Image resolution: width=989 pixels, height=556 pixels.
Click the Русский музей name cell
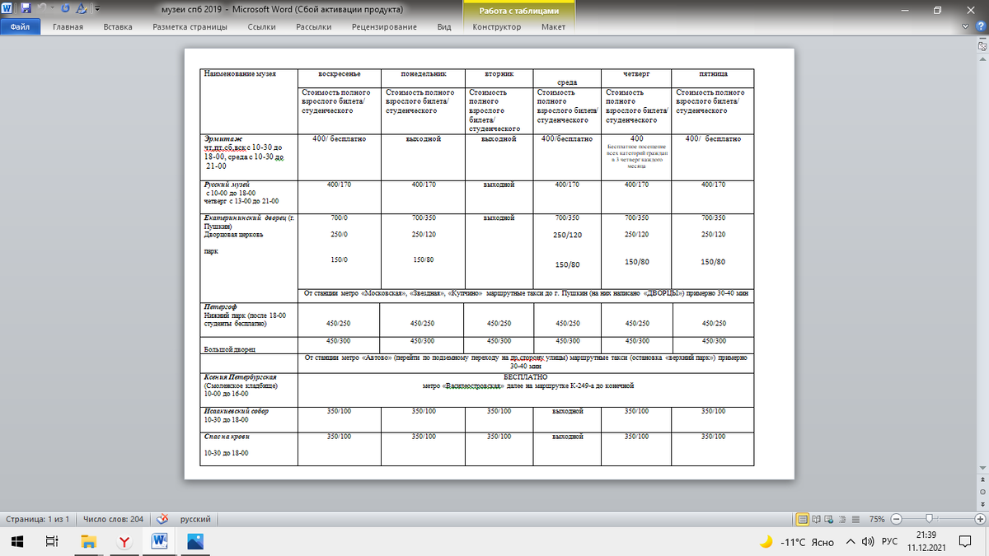point(249,196)
